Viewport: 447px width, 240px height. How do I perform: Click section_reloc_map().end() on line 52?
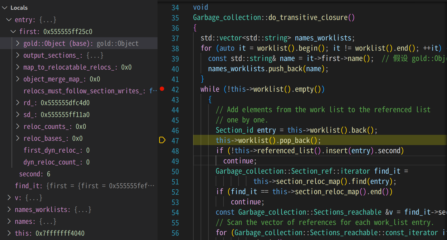[x=342, y=192]
